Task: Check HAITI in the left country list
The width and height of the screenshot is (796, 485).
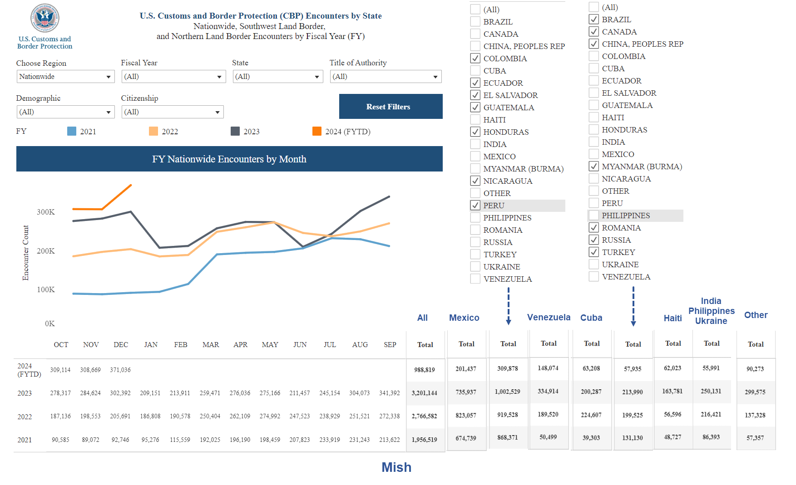Action: 475,119
